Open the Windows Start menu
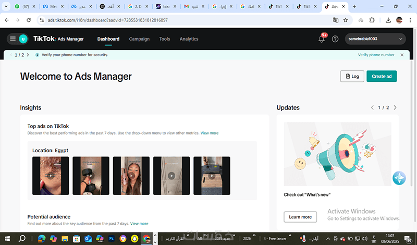Screen dimensions: 417x245 7,239
